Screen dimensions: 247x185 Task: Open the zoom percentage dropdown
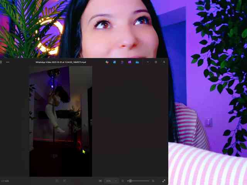[x=111, y=181]
